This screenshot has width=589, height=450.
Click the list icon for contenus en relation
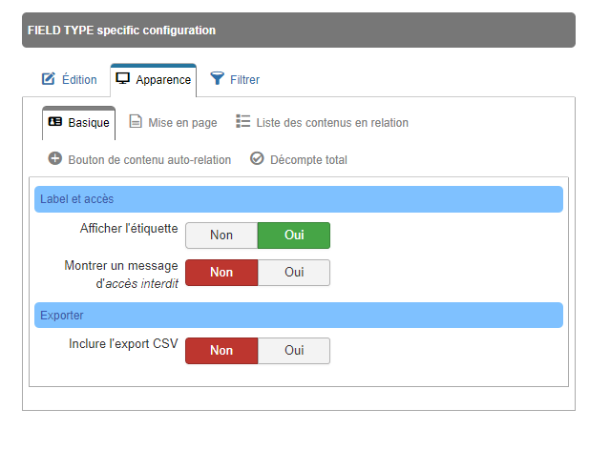coord(243,121)
